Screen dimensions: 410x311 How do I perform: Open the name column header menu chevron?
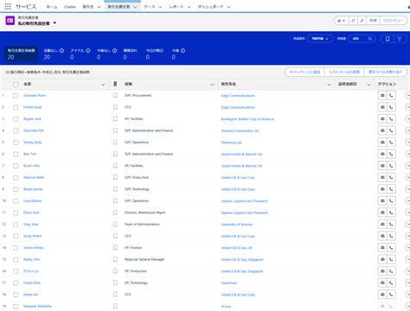tap(103, 85)
